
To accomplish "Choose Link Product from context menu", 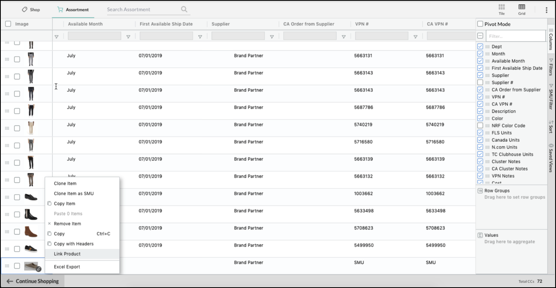I will 67,254.
